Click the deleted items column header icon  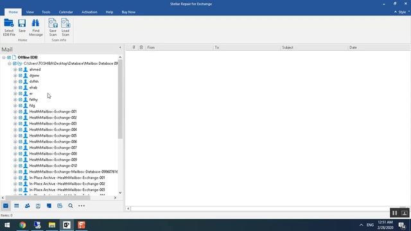click(x=141, y=47)
